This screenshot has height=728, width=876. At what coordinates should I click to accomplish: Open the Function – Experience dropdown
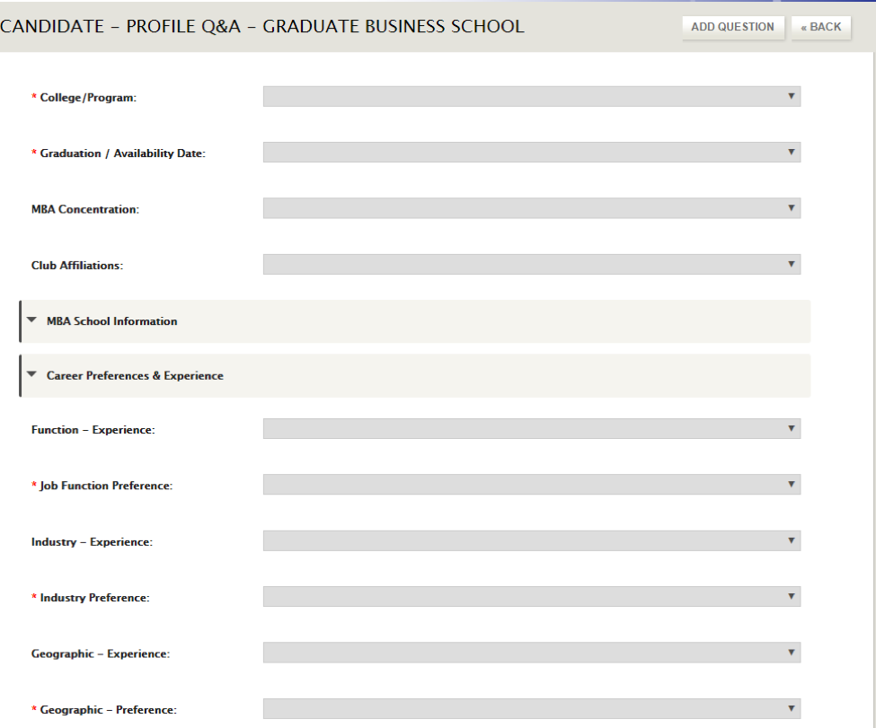[532, 429]
